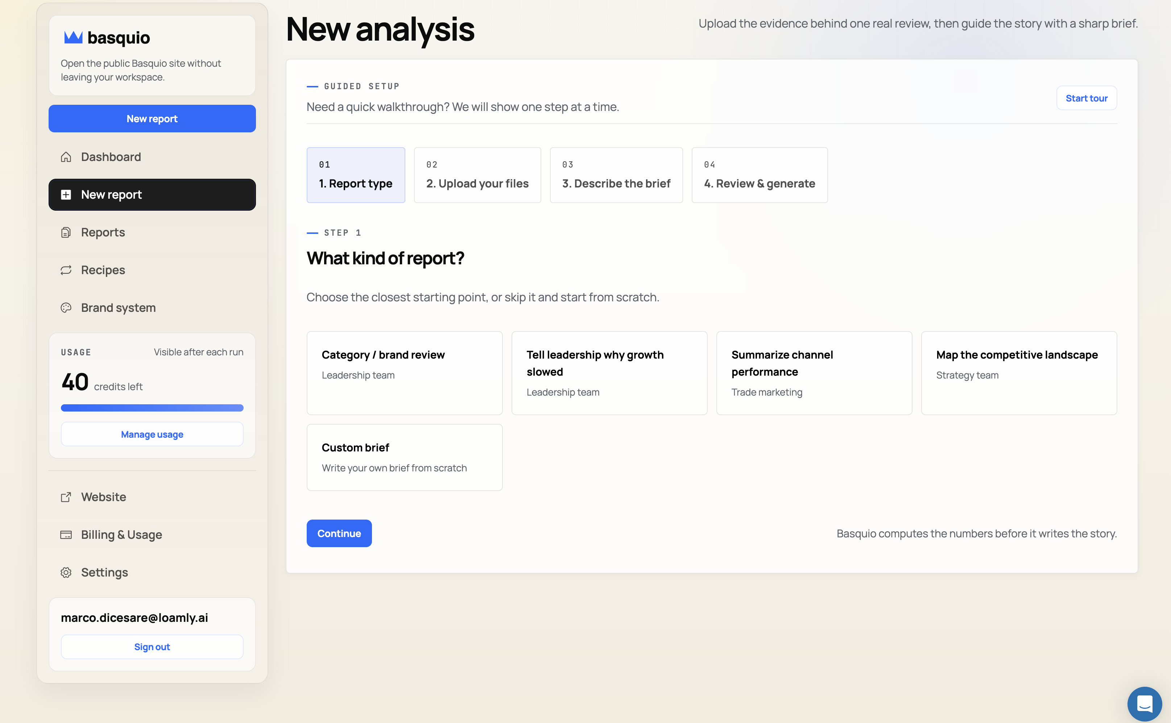Select Map the competitive landscape card
The width and height of the screenshot is (1171, 723).
pyautogui.click(x=1018, y=372)
